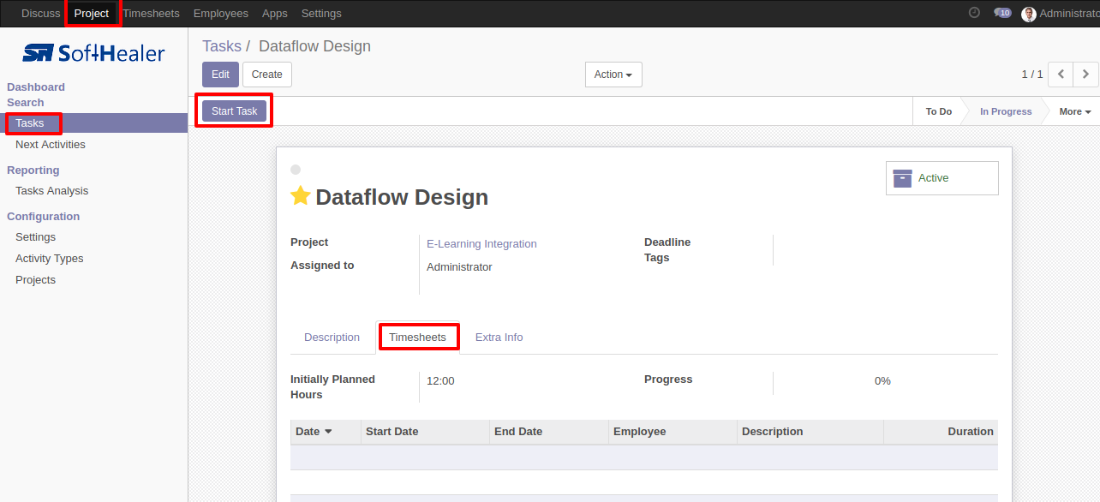Set stage to In Progress
Viewport: 1100px width, 502px height.
click(x=1006, y=111)
